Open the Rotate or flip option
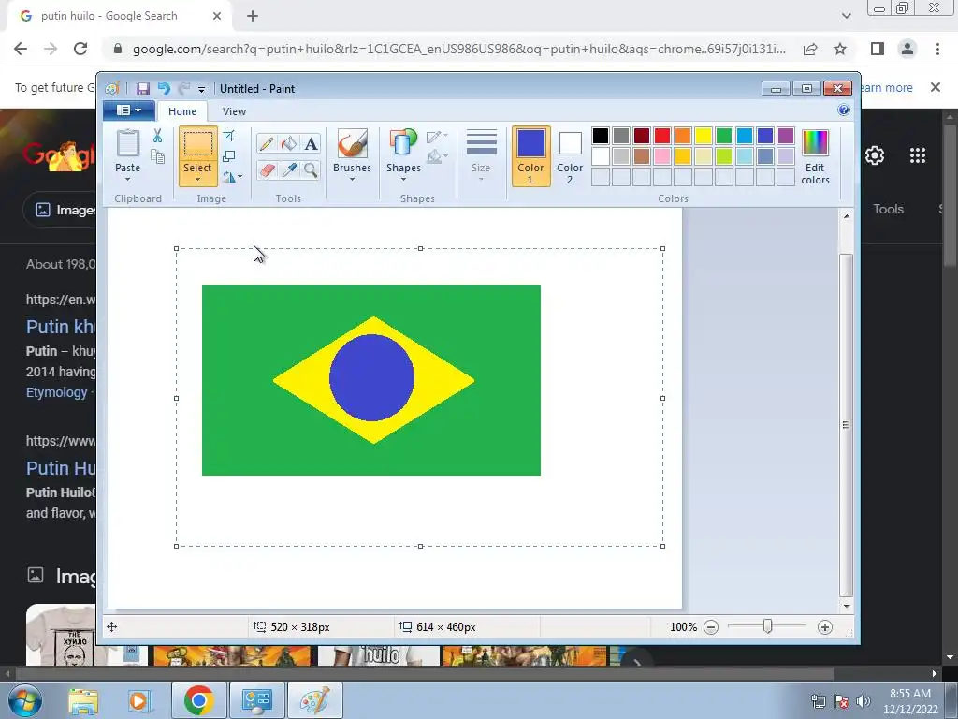Viewport: 958px width, 719px height. pyautogui.click(x=232, y=177)
